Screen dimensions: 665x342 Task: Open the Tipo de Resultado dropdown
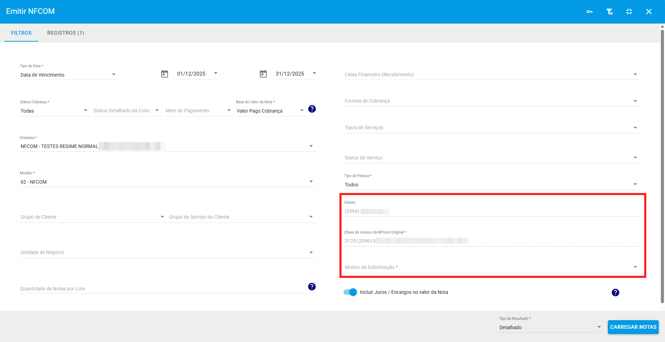click(x=551, y=327)
